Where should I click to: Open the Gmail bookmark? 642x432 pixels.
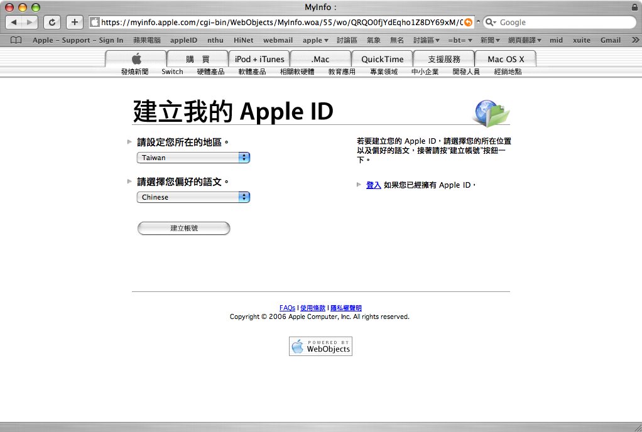tap(611, 40)
